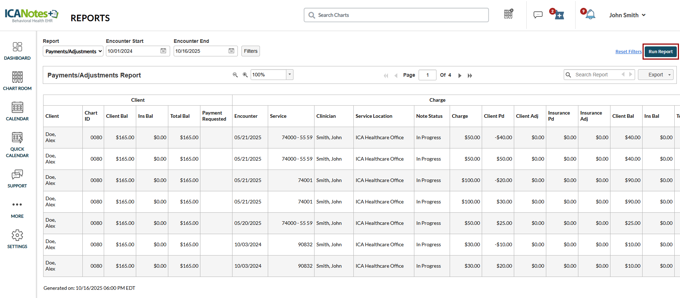The image size is (680, 298).
Task: Open Encounter Start calendar picker
Action: pyautogui.click(x=163, y=51)
